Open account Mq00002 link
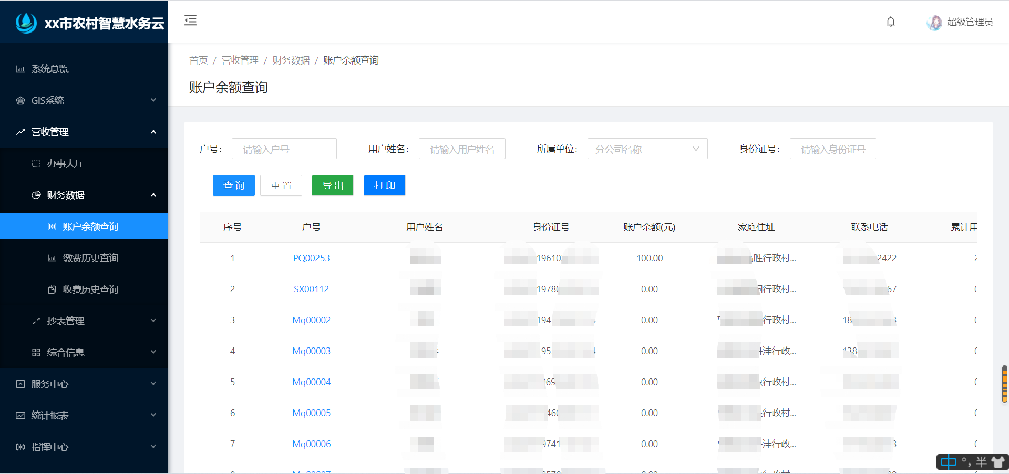This screenshot has width=1009, height=474. [312, 320]
